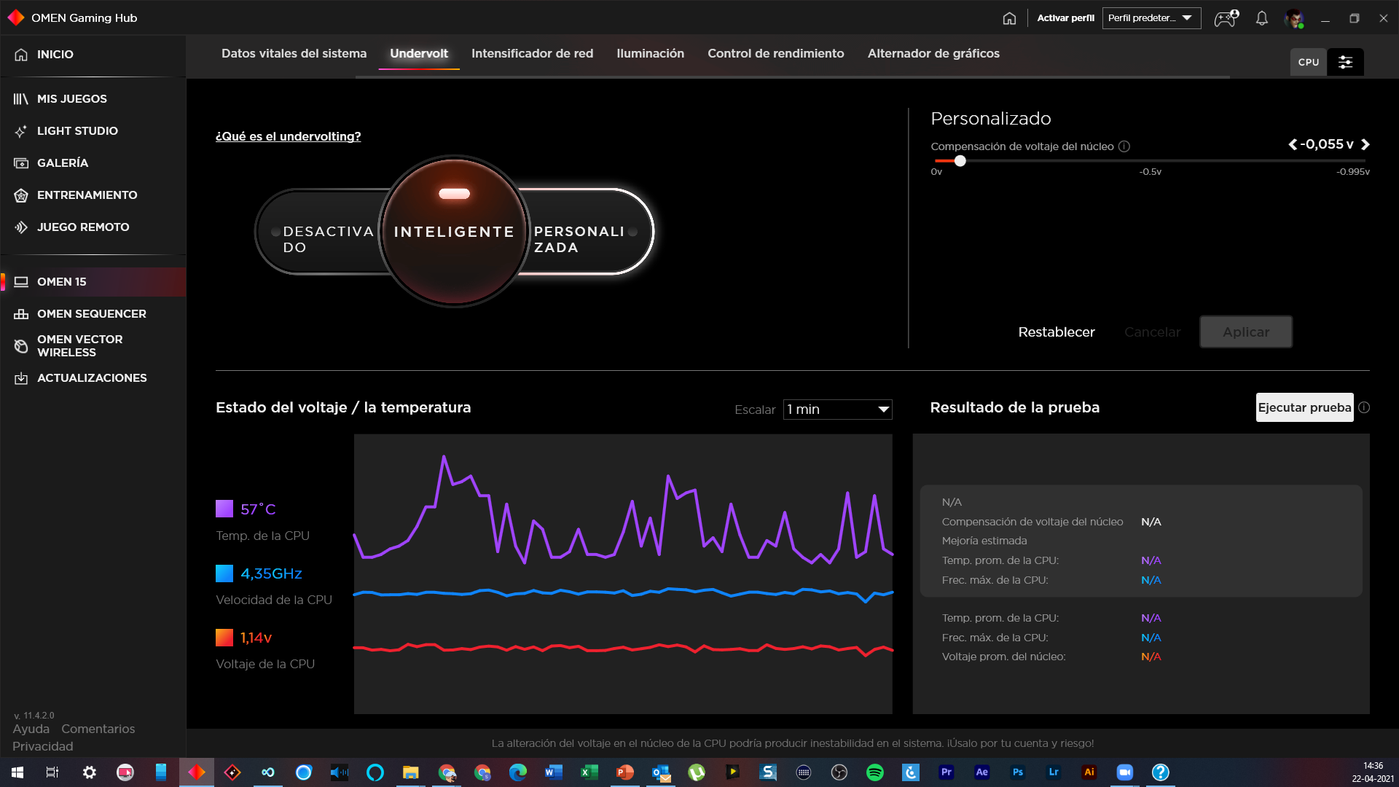Click the Ayuda link
Screen dimensions: 1399x787
pyautogui.click(x=31, y=729)
